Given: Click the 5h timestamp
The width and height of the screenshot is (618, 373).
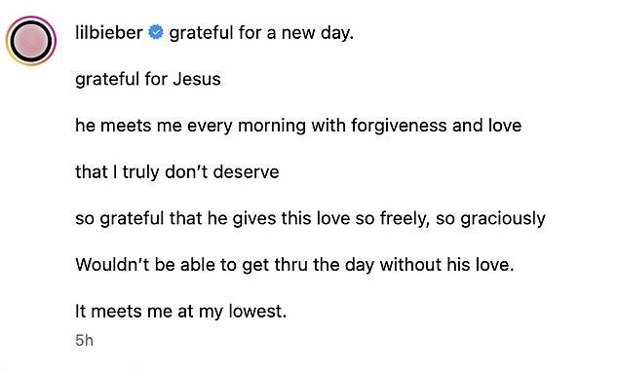Looking at the screenshot, I should point(85,340).
